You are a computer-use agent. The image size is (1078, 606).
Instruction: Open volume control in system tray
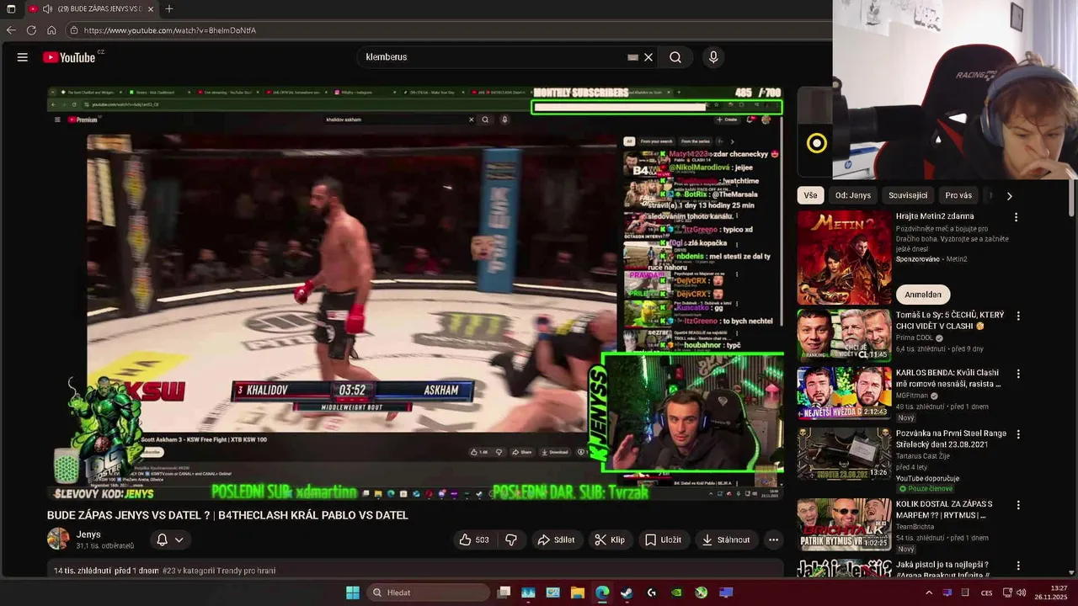[x=1021, y=593]
